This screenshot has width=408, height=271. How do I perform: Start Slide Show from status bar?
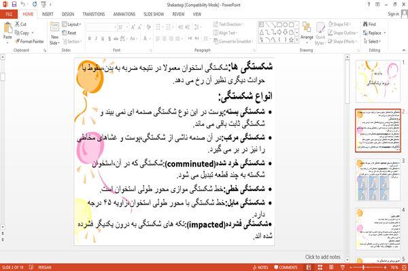pos(342,268)
